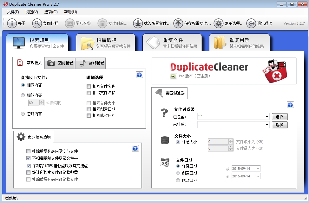
Task: Click the gear icon of 更多搜索选项
Action: [x=21, y=137]
